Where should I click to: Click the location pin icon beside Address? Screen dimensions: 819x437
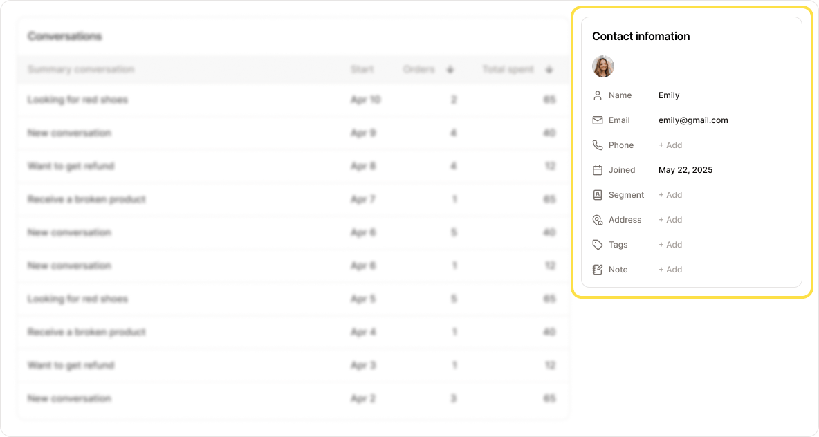click(x=598, y=220)
